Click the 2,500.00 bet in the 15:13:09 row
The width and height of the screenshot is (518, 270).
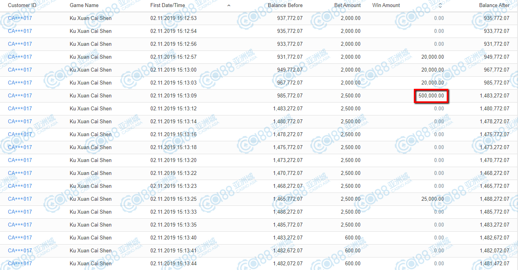(351, 95)
